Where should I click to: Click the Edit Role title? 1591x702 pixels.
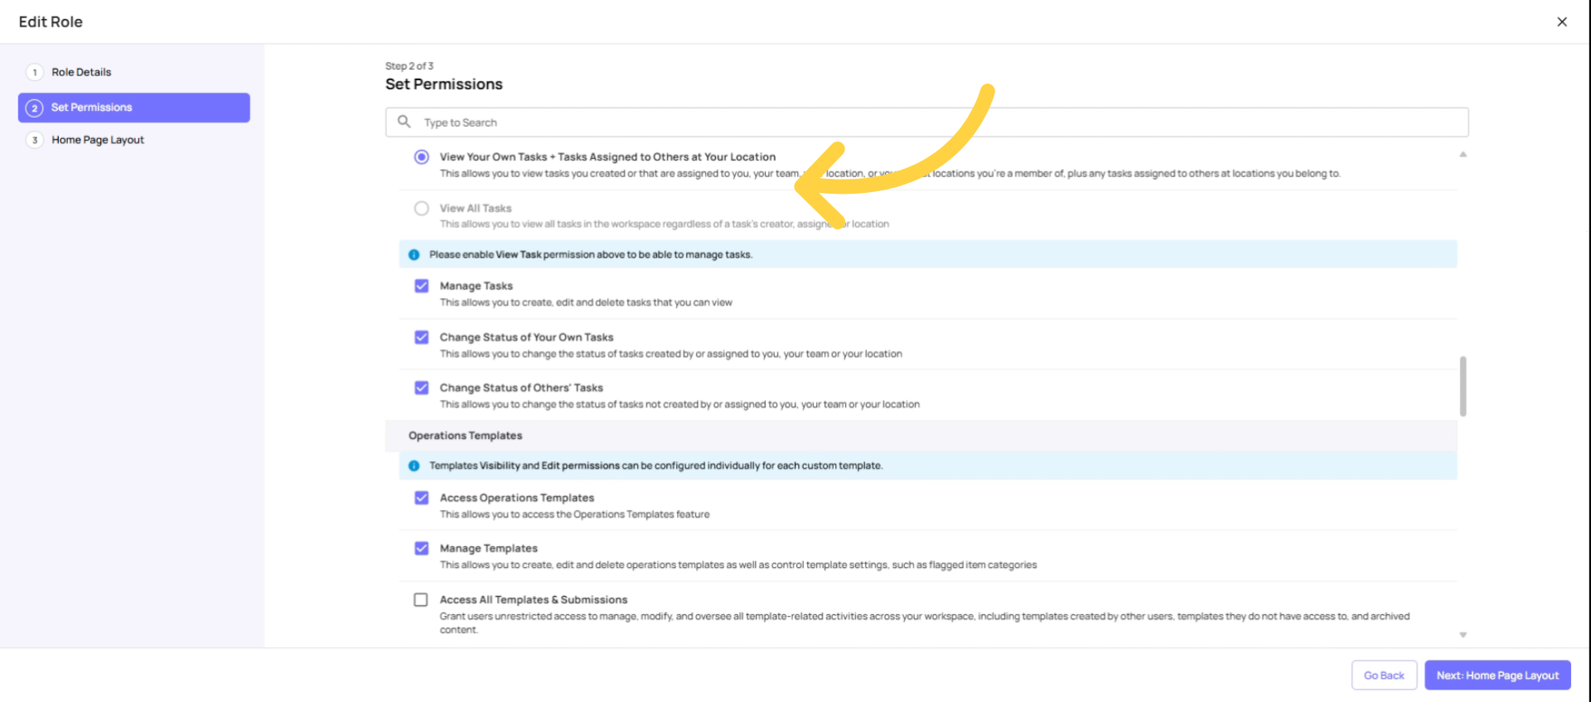point(51,22)
